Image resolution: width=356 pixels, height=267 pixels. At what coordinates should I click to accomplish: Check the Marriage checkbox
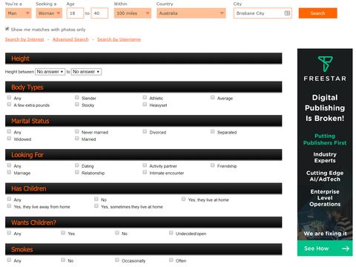(9, 172)
